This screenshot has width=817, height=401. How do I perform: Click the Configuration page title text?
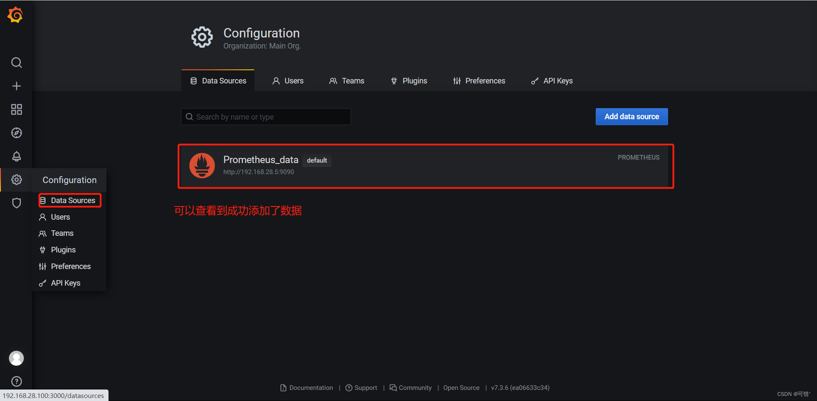point(262,33)
